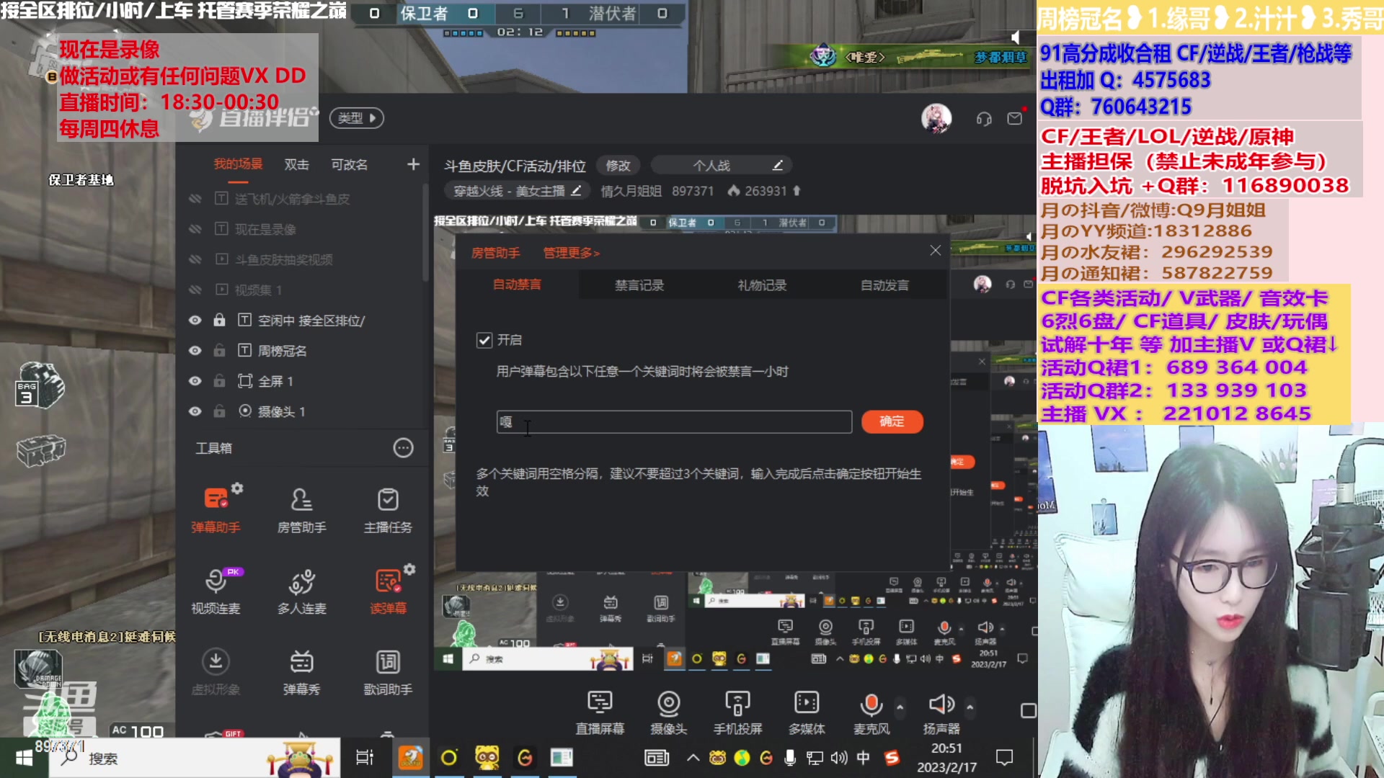Image resolution: width=1384 pixels, height=778 pixels.
Task: Switch to the 自动发言 tab
Action: pyautogui.click(x=884, y=285)
